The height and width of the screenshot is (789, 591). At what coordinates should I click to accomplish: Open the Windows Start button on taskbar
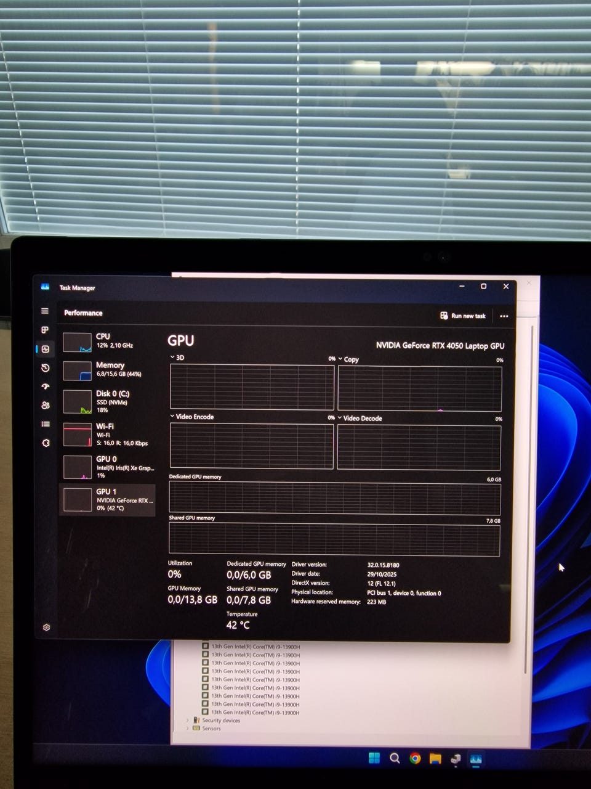(x=374, y=758)
